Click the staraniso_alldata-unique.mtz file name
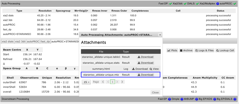The height and width of the screenshot is (104, 239). [x=101, y=75]
